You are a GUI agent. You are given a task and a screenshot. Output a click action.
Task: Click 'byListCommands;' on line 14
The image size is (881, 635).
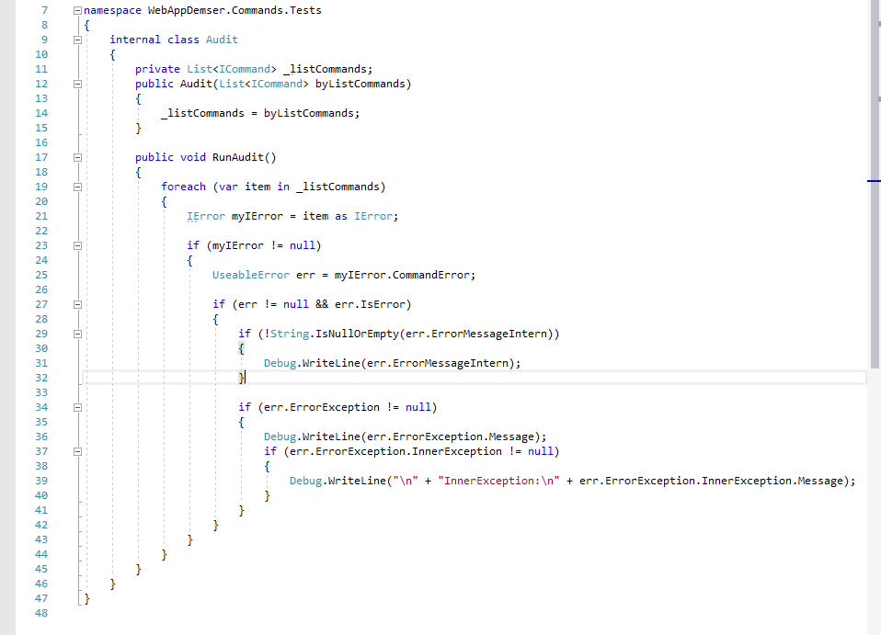tap(311, 113)
